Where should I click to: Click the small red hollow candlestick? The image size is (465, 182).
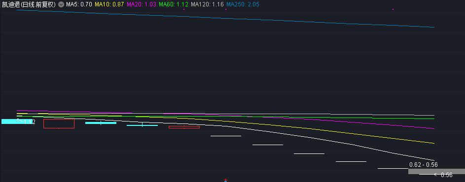(184, 127)
